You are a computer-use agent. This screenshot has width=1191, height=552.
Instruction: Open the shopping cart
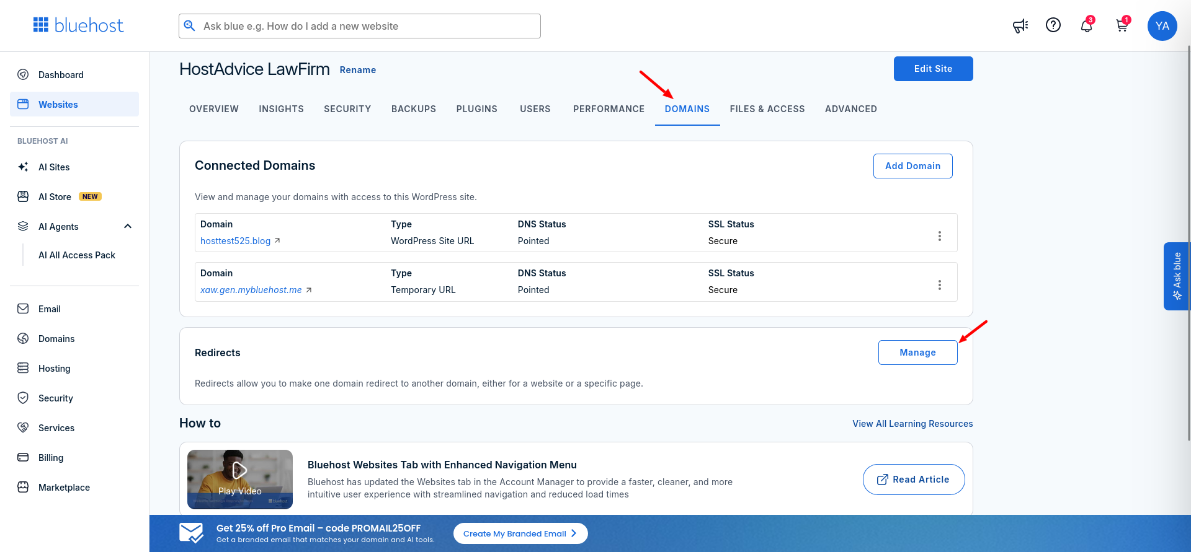[x=1122, y=25]
